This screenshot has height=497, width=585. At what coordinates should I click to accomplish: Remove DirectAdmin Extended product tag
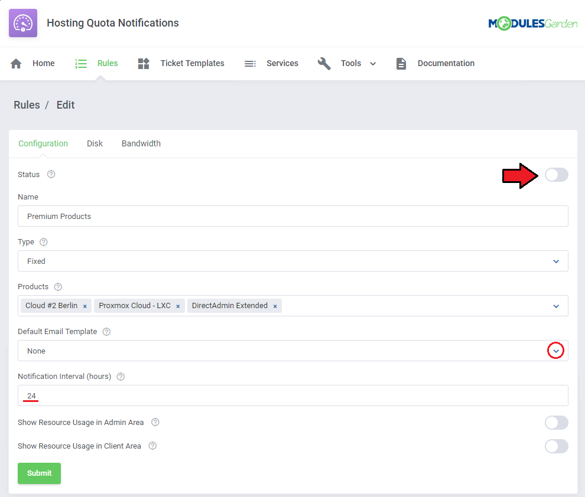pyautogui.click(x=275, y=306)
